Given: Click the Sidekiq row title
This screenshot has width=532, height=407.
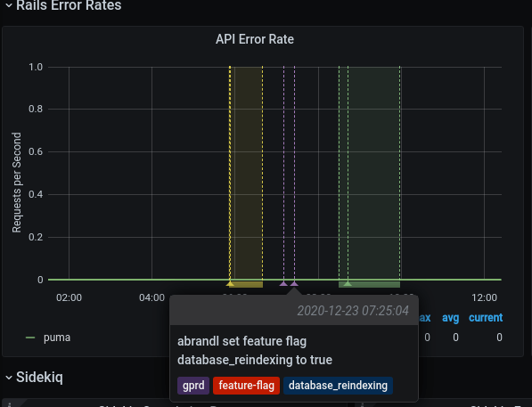Looking at the screenshot, I should coord(39,377).
